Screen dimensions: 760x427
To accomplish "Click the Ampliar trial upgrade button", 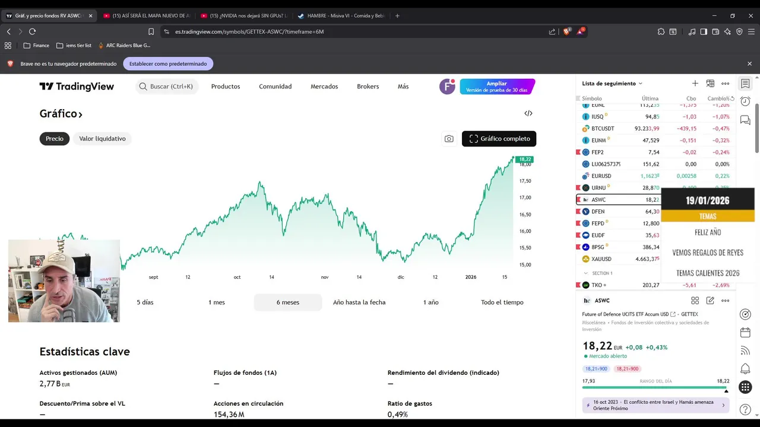I will click(x=498, y=87).
